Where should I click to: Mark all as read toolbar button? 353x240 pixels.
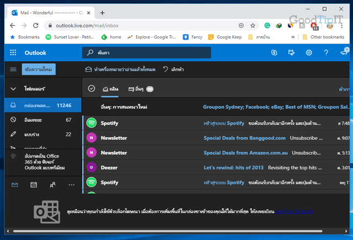[120, 69]
